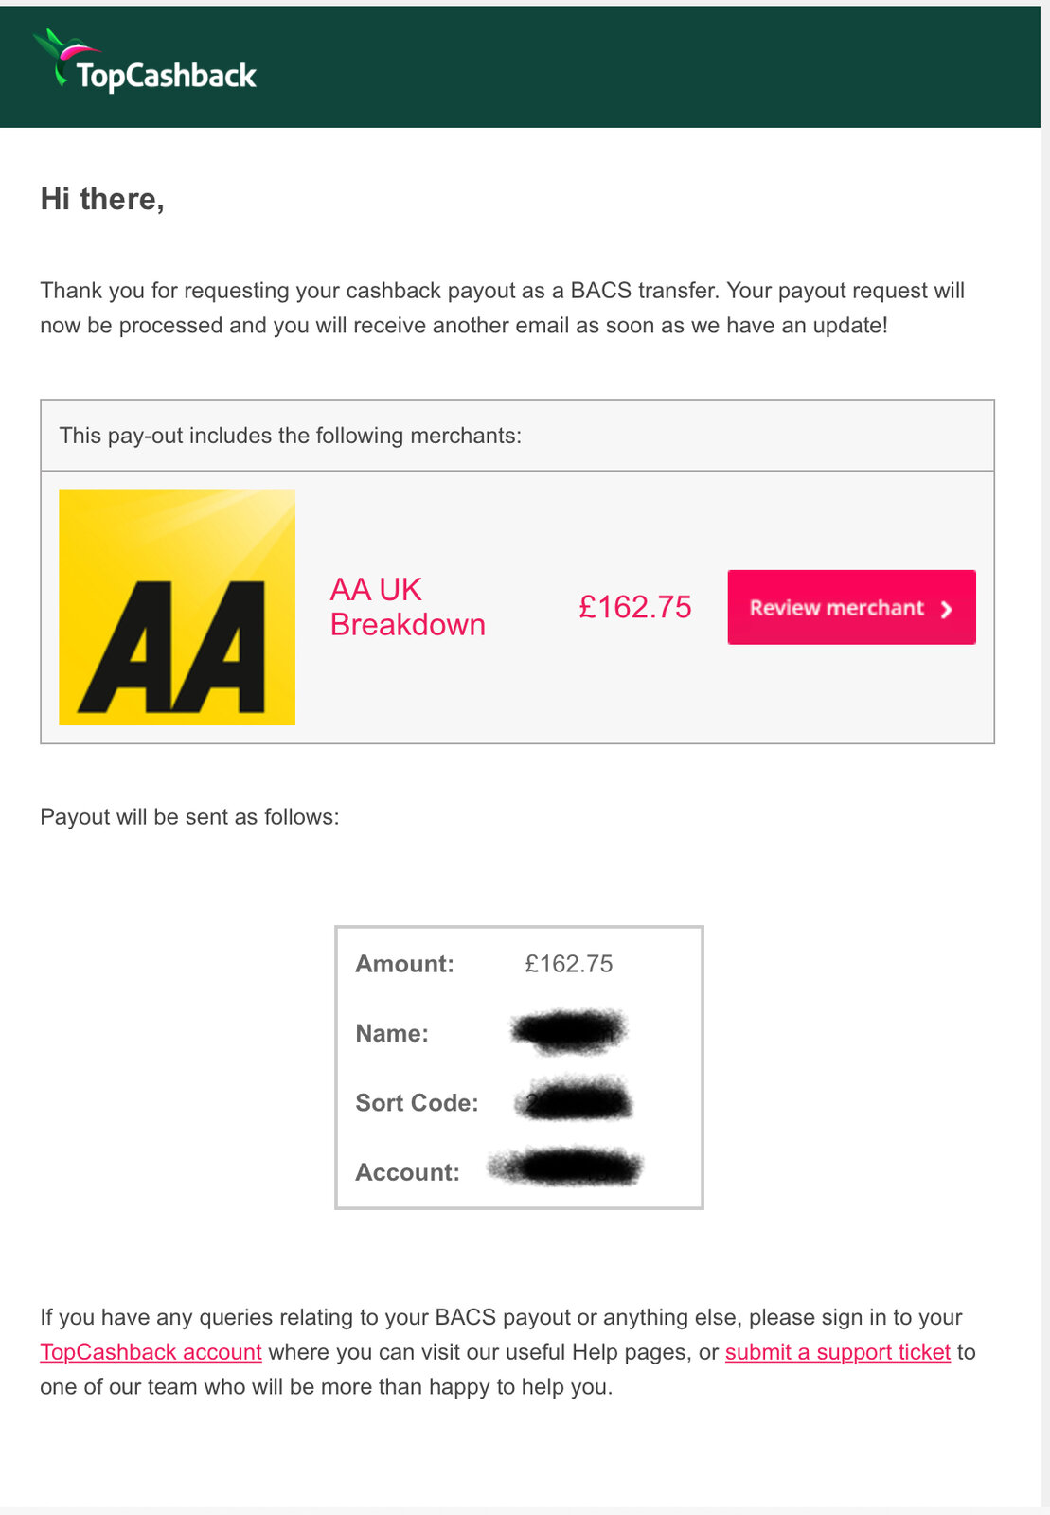The height and width of the screenshot is (1515, 1050).
Task: Click the 'Payout will be sent as follows' text
Action: (x=189, y=817)
